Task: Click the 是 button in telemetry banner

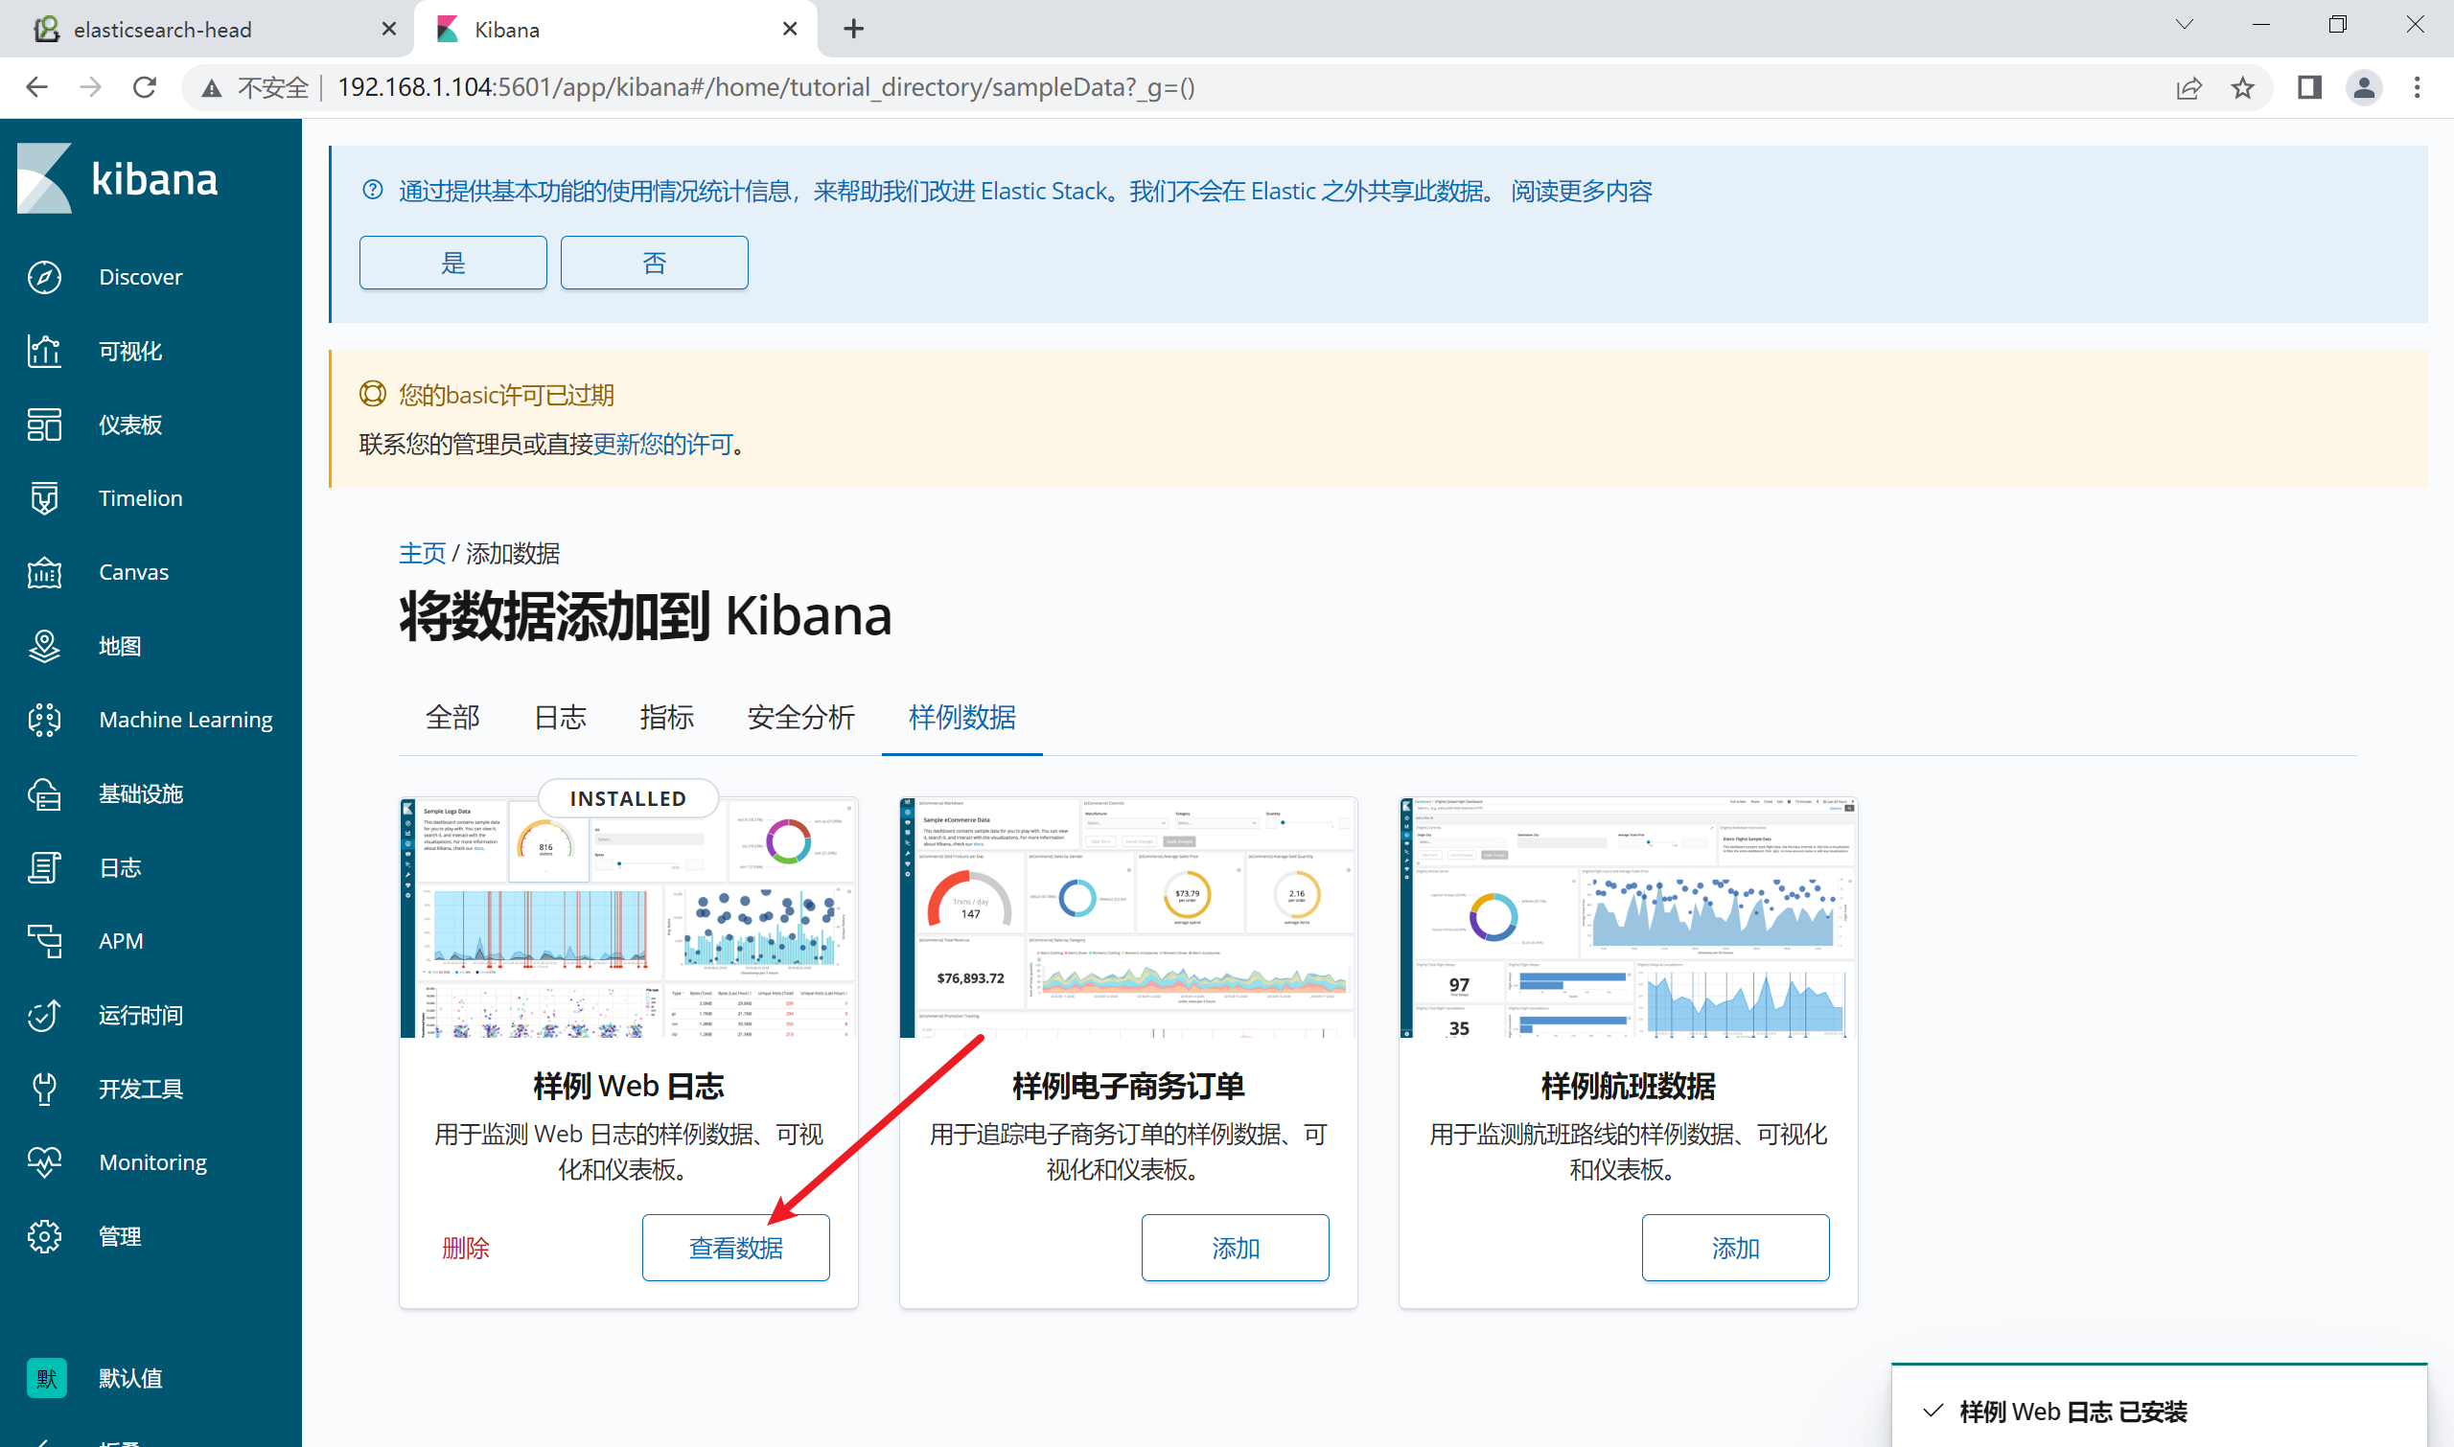Action: click(452, 263)
